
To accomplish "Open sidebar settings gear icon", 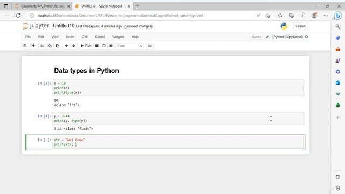I will 338,188.
